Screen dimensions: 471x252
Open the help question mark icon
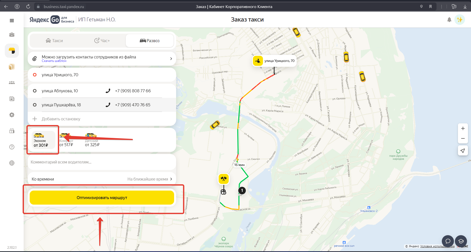(x=12, y=147)
